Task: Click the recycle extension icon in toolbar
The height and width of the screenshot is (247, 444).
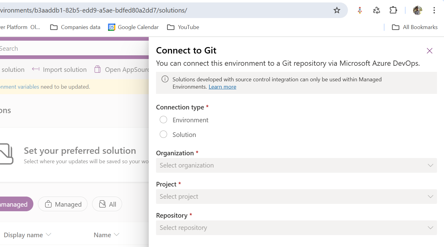Action: coord(376,10)
